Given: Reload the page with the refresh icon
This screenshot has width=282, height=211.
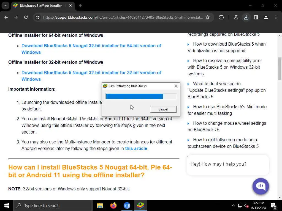Looking at the screenshot, I should pos(26,17).
